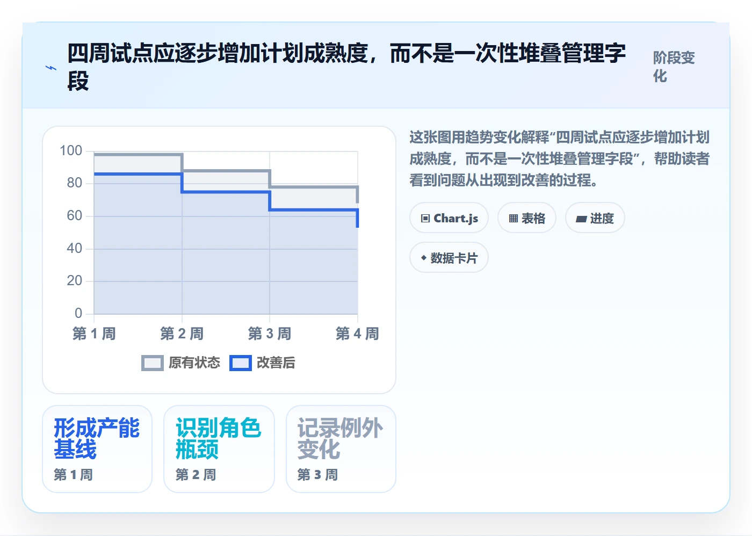Image resolution: width=752 pixels, height=536 pixels.
Task: Click the 20 value on the y-axis
Action: 75,281
